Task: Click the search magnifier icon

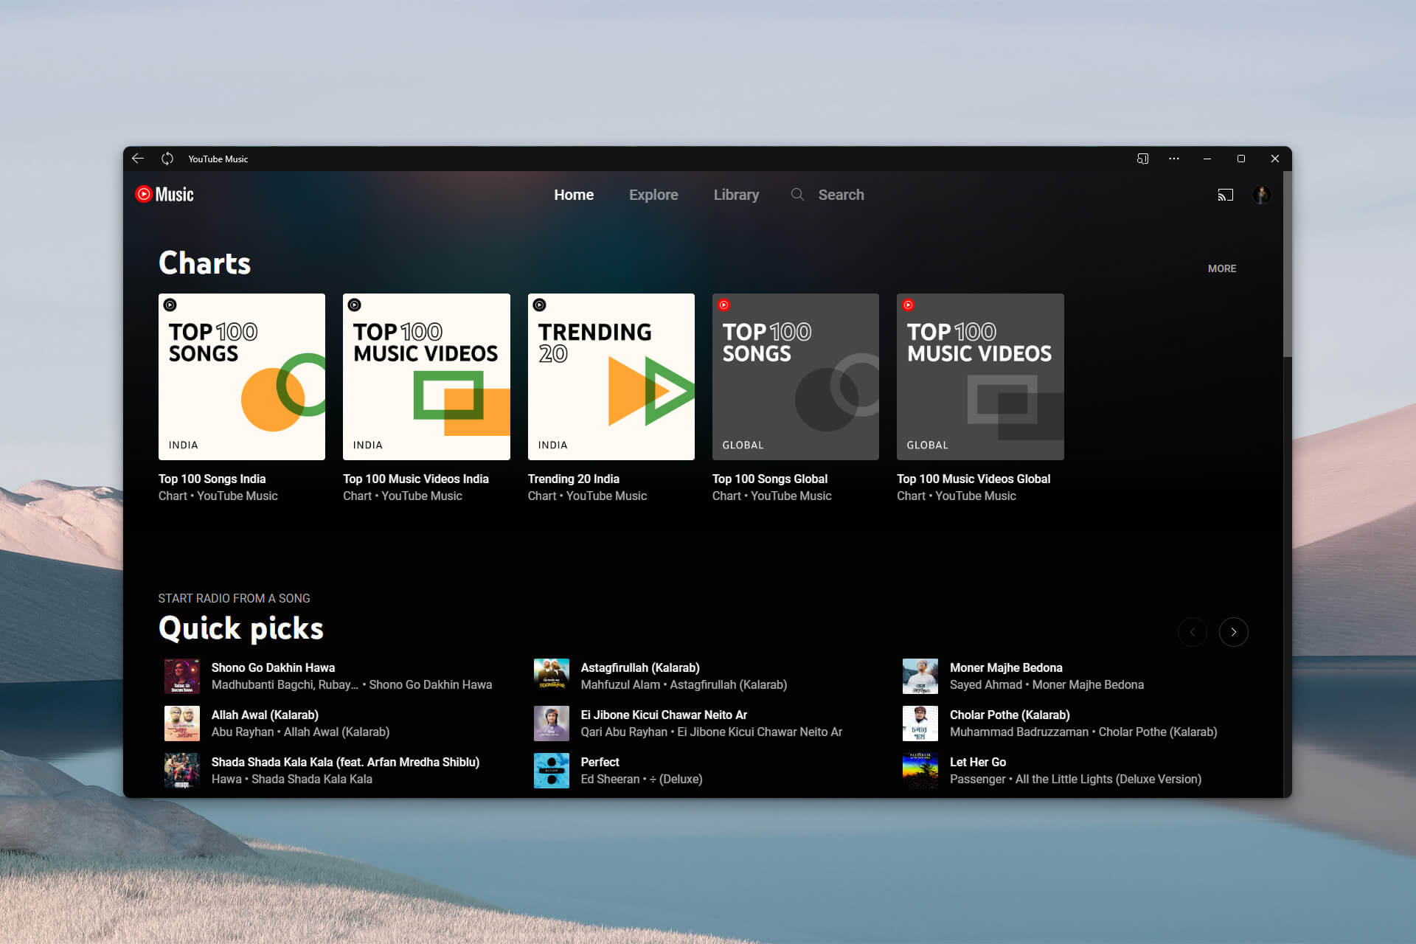Action: coord(797,195)
